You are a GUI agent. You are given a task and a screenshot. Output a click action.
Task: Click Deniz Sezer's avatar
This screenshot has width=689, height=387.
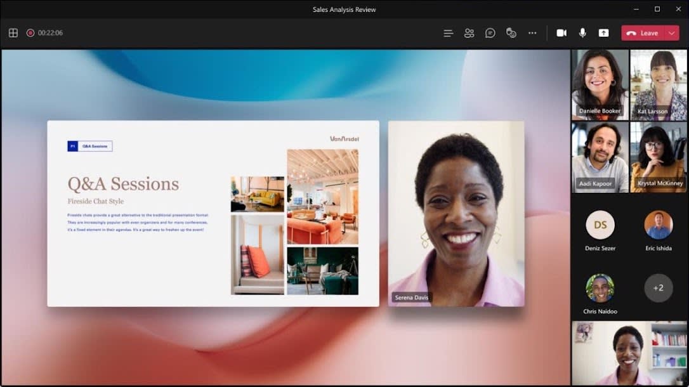pos(600,225)
